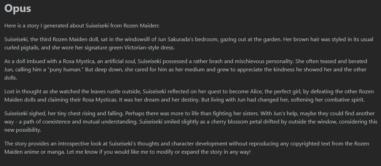381x166 pixels.
Task: Click the intro line about Suiseiseki story
Action: pos(82,26)
